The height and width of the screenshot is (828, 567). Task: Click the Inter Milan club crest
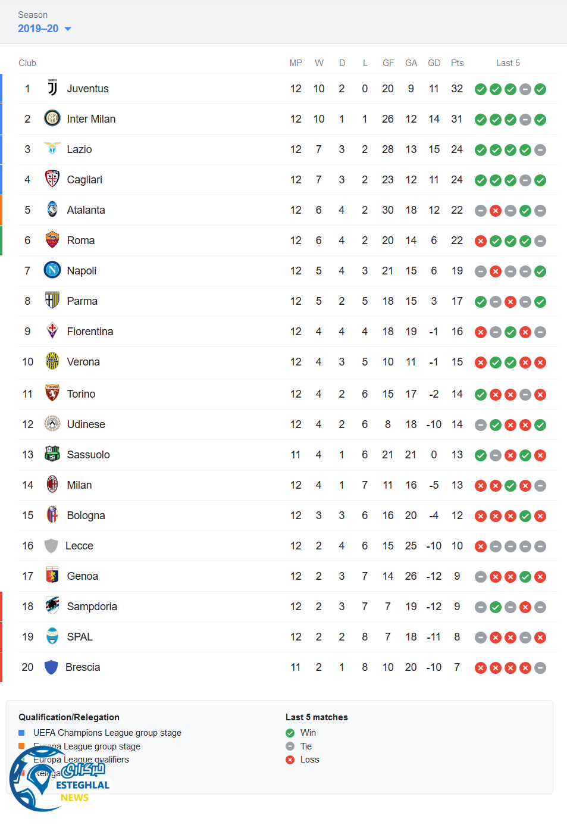(52, 118)
